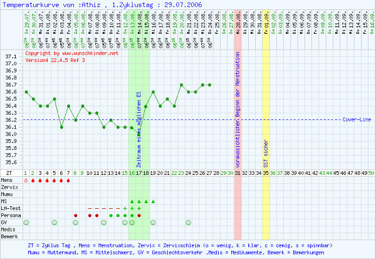
Task: Click the GV smiley on day 19
Action: coord(153,222)
